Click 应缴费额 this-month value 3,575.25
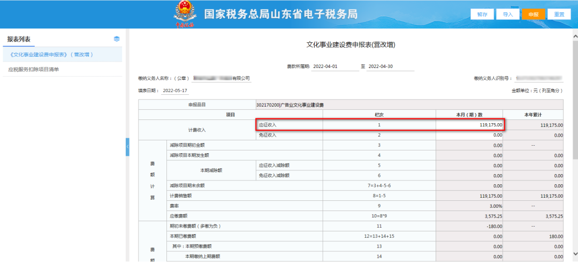 (469, 216)
